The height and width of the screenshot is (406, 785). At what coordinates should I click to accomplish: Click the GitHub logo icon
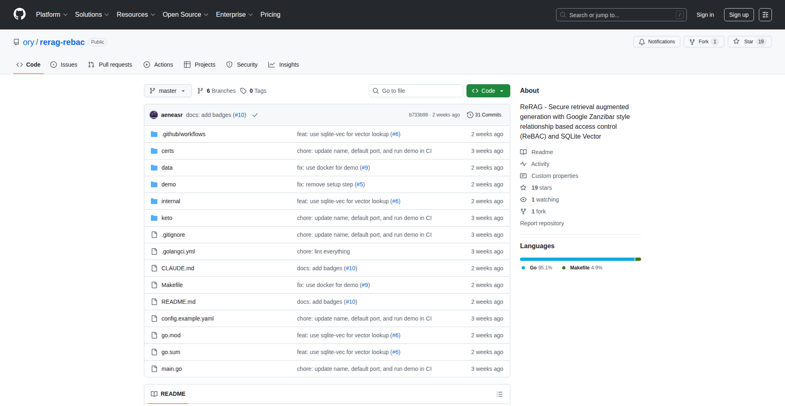[x=19, y=14]
